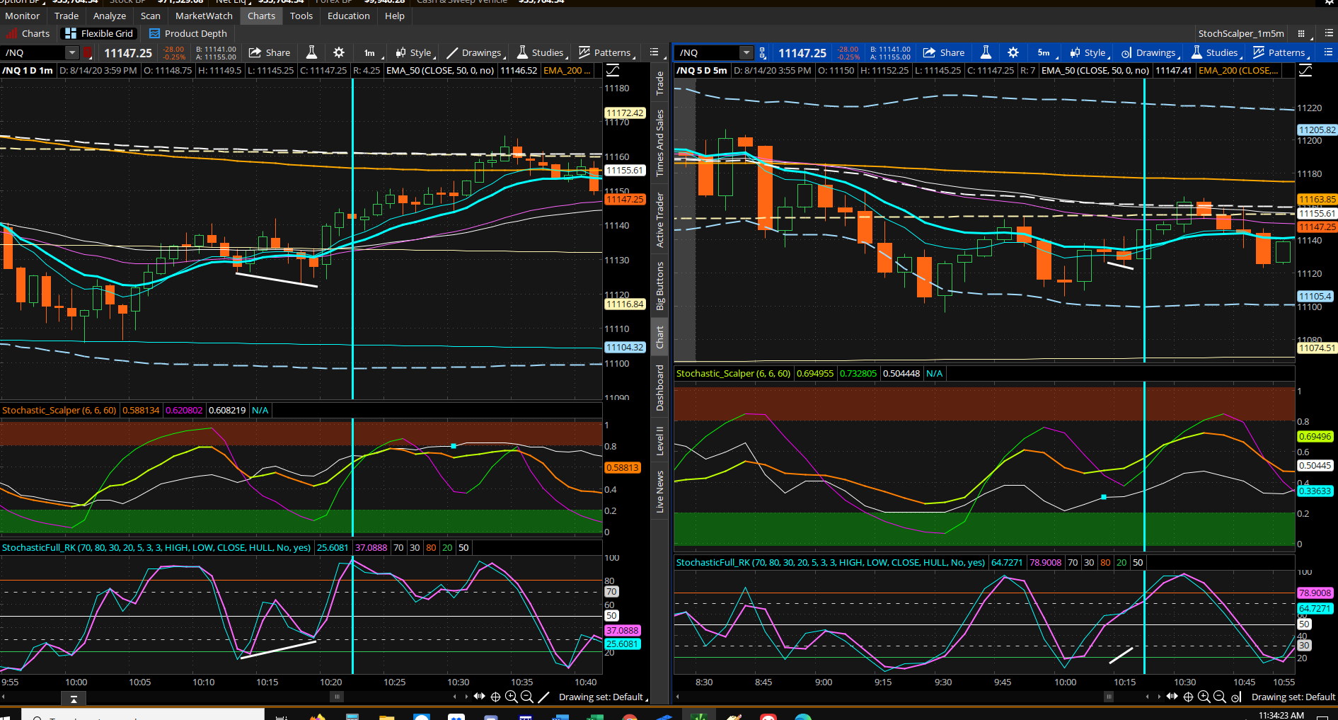
Task: Toggle the log scale icon on the left chart
Action: click(x=613, y=70)
